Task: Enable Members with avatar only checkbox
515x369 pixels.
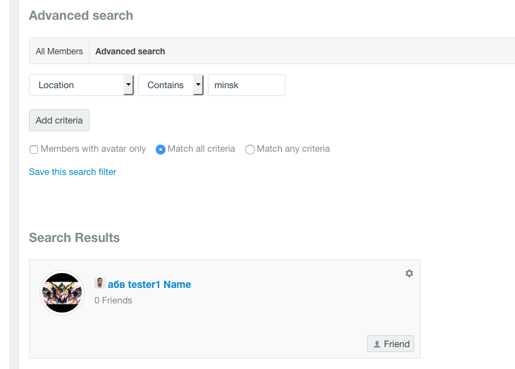Action: [34, 150]
